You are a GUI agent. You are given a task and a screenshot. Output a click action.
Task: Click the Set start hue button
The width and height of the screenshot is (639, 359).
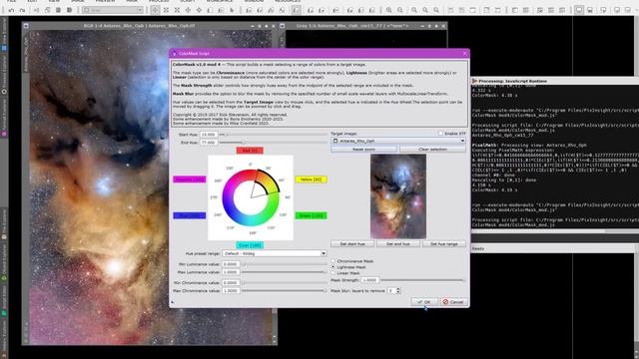[x=352, y=243]
